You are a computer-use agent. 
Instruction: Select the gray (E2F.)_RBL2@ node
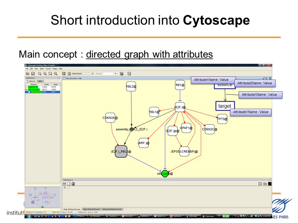pyautogui.click(x=121, y=151)
